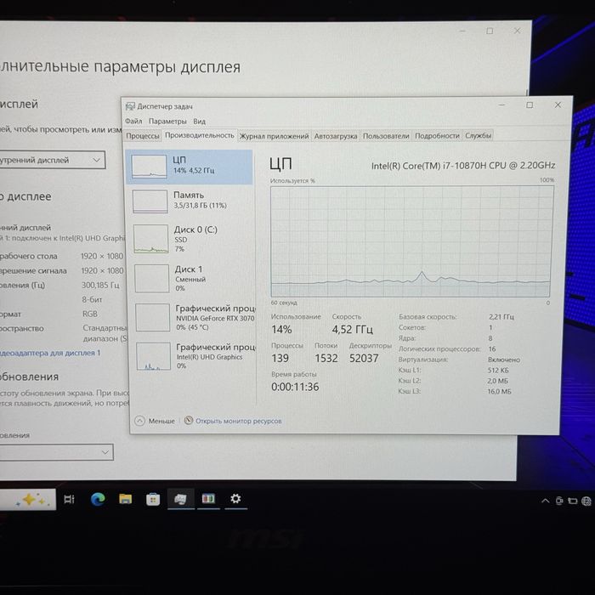The image size is (595, 595).
Task: Click the 14% usage value
Action: (x=281, y=330)
